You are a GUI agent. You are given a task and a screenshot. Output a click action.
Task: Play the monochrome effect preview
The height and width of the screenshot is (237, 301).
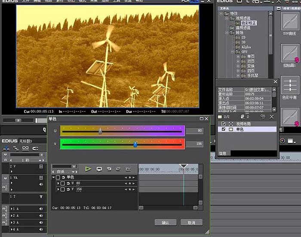(88, 169)
